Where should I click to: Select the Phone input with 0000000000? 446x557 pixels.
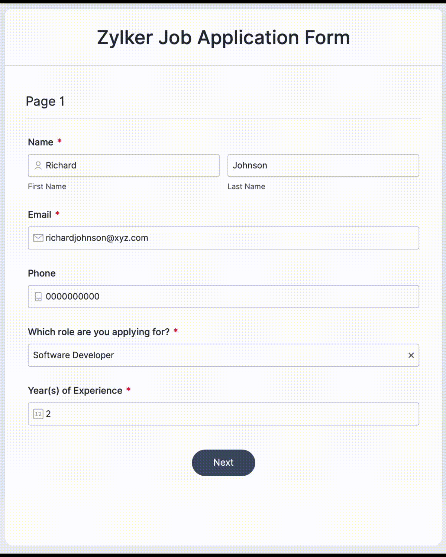coord(230,297)
